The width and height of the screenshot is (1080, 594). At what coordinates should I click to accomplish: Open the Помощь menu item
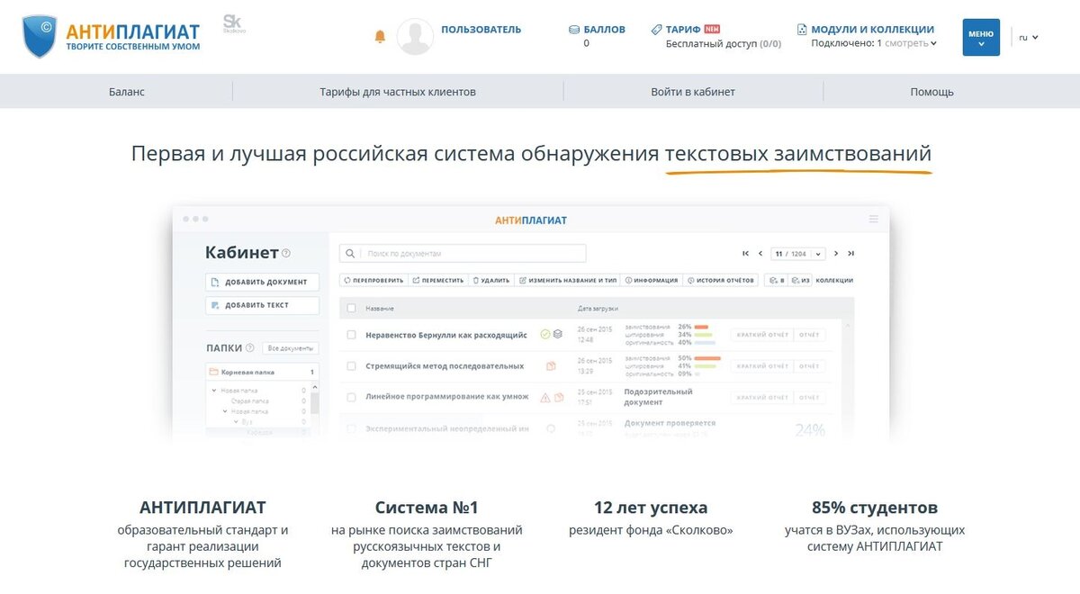pos(931,92)
